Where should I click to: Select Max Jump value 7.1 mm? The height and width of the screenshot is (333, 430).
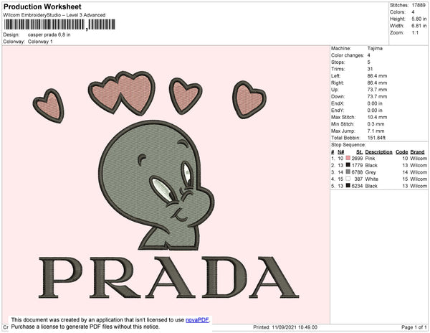pyautogui.click(x=376, y=131)
